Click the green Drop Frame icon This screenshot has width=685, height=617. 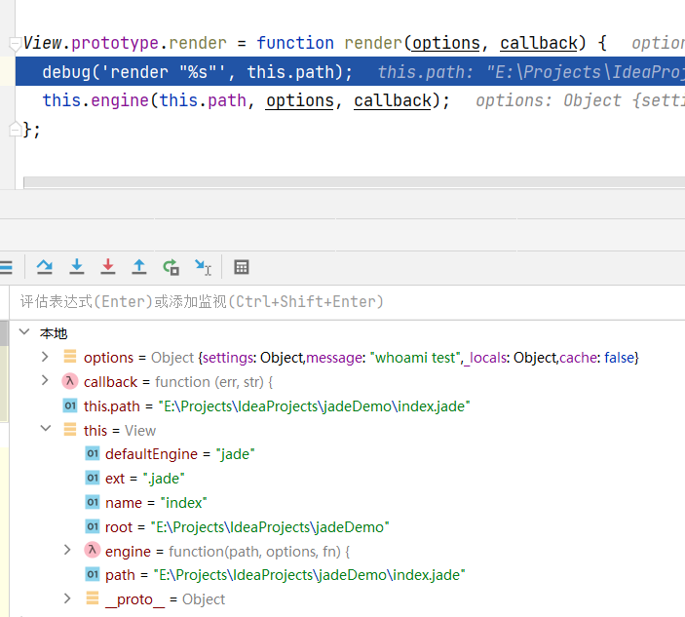point(171,266)
